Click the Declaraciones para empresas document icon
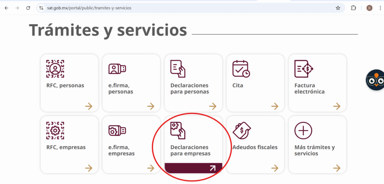The width and height of the screenshot is (384, 184). click(178, 130)
